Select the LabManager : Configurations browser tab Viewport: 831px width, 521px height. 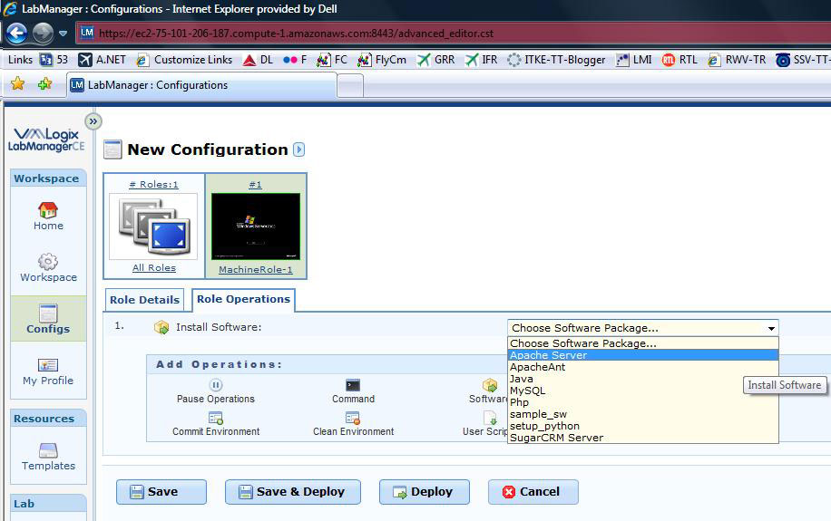click(201, 84)
